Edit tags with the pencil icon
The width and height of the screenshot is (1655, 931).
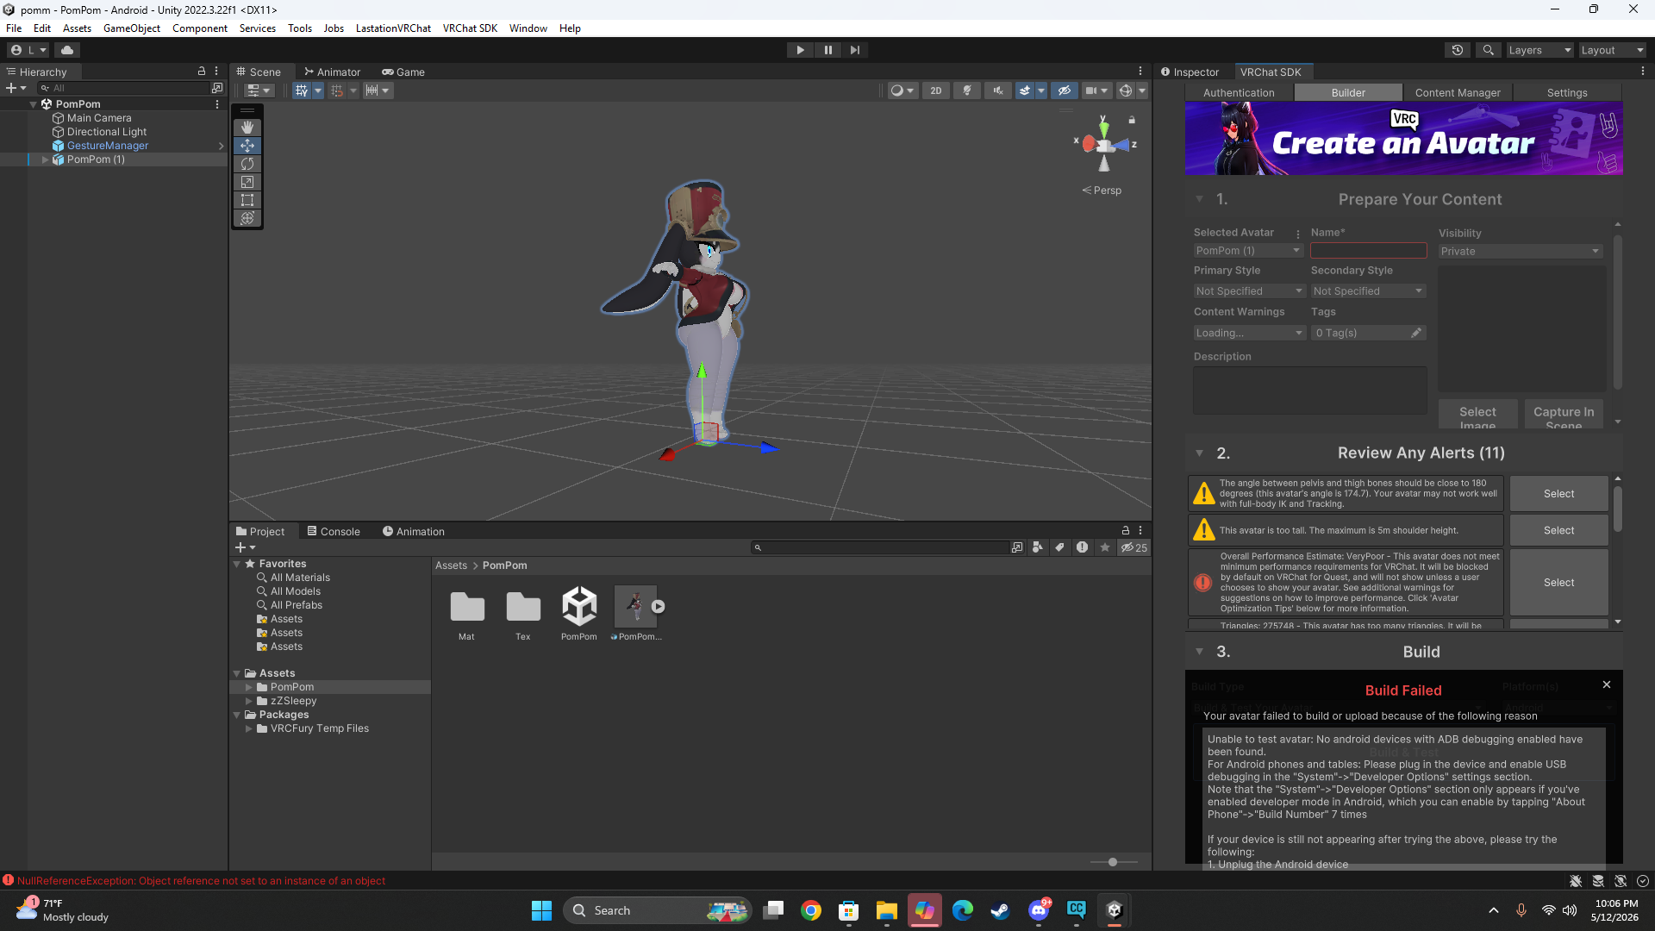[1416, 333]
